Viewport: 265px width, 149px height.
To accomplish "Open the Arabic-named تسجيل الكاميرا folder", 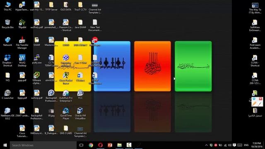I will click(255, 113).
